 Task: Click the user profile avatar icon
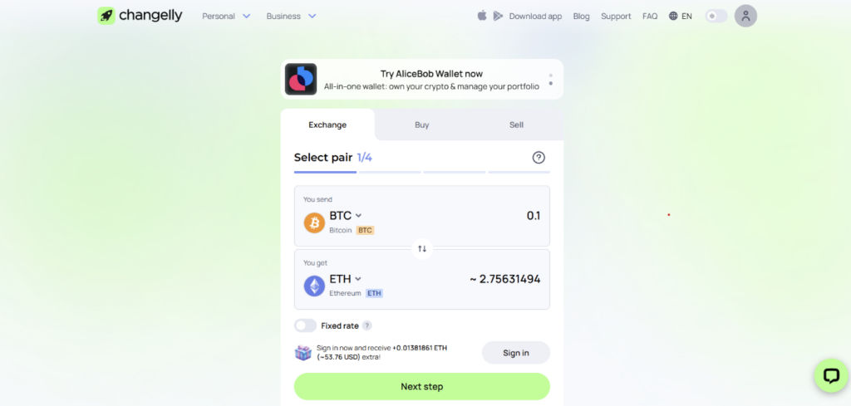pos(745,16)
